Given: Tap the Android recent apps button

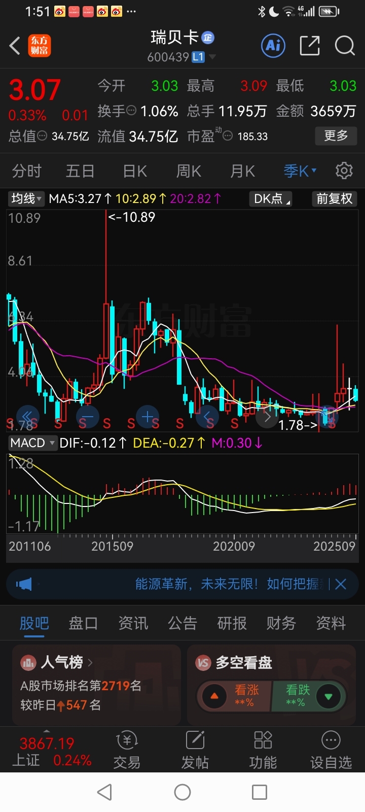Looking at the screenshot, I should [x=260, y=792].
